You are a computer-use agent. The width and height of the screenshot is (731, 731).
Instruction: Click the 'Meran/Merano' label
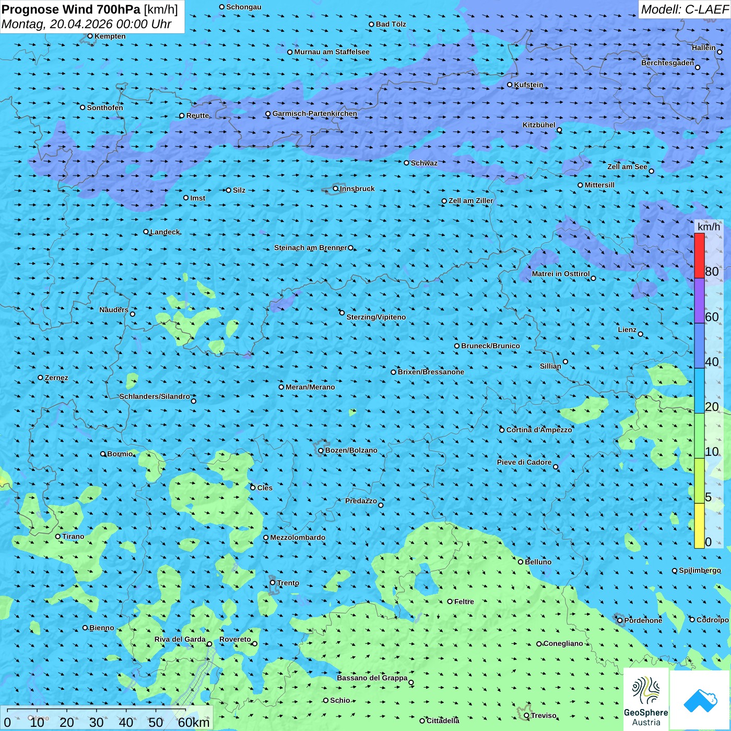310,387
